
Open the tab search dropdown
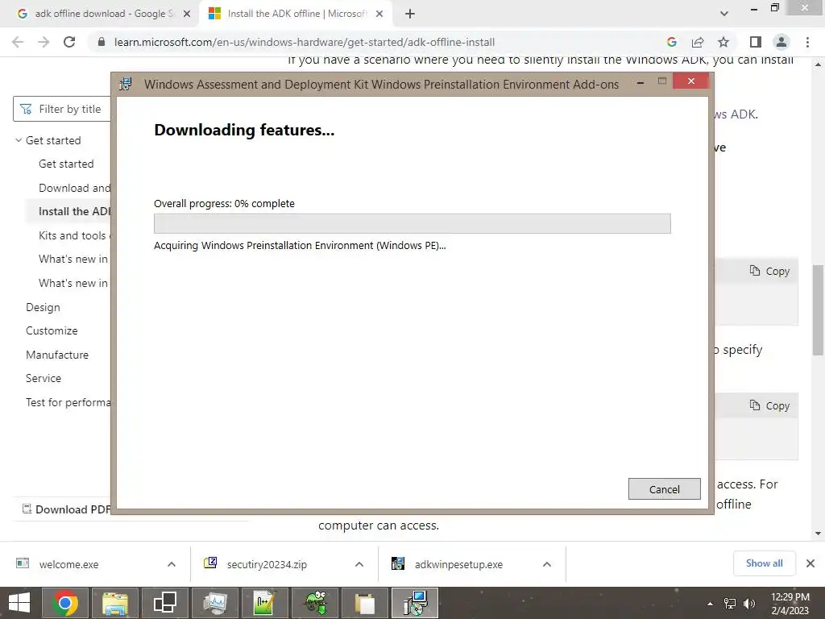[724, 14]
